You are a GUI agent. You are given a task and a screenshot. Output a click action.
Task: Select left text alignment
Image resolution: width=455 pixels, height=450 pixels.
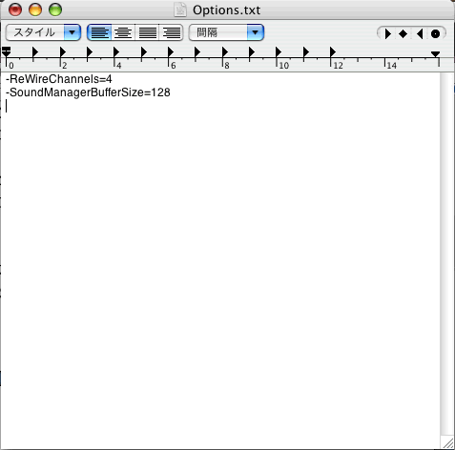click(99, 32)
